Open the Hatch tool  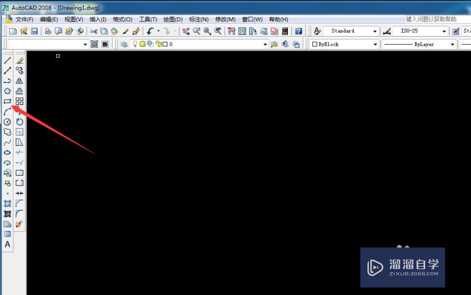click(x=7, y=203)
